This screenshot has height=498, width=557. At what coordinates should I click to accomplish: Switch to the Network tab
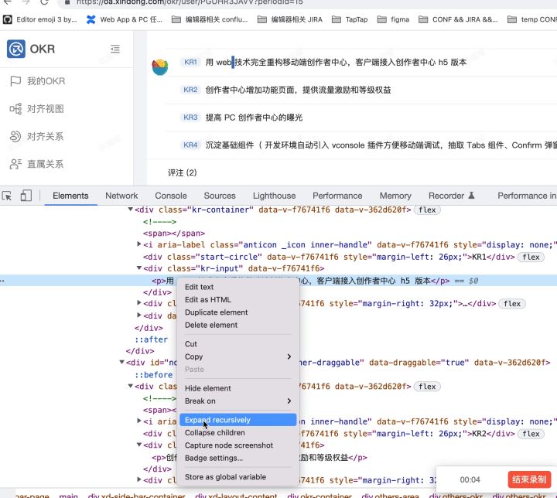[x=121, y=196]
